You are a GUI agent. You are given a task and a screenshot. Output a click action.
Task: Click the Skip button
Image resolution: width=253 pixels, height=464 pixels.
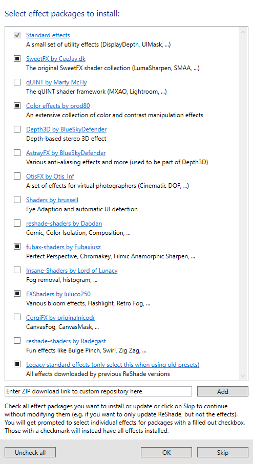pos(222,452)
